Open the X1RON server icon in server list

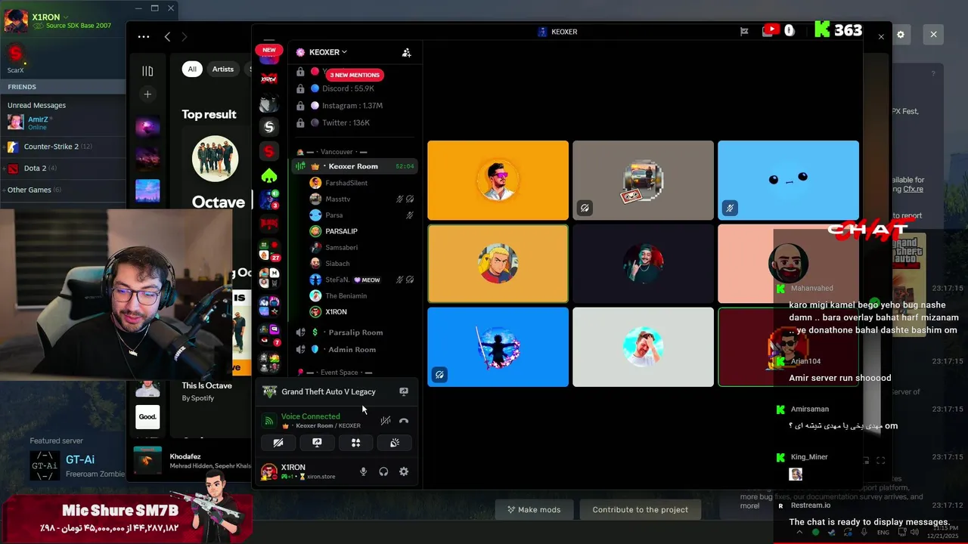[x=269, y=79]
